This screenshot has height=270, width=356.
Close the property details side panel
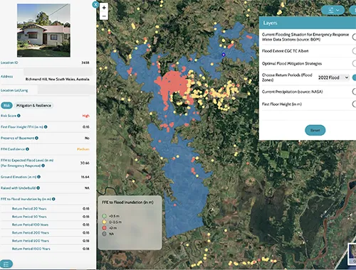click(x=95, y=4)
